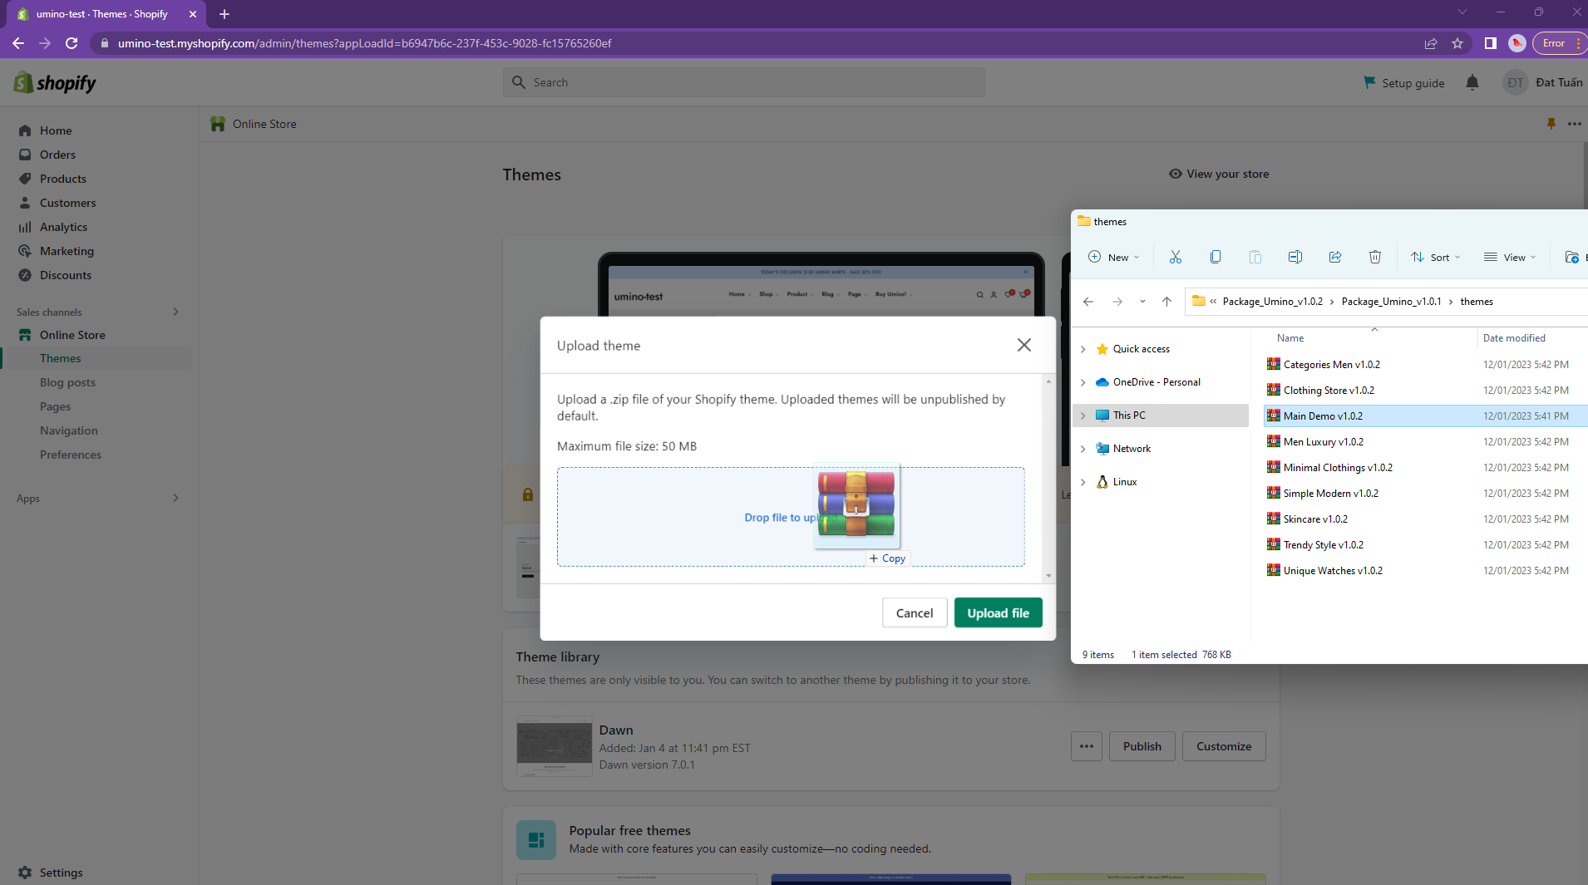Open Customers in Shopify sidebar
This screenshot has height=885, width=1588.
point(67,203)
